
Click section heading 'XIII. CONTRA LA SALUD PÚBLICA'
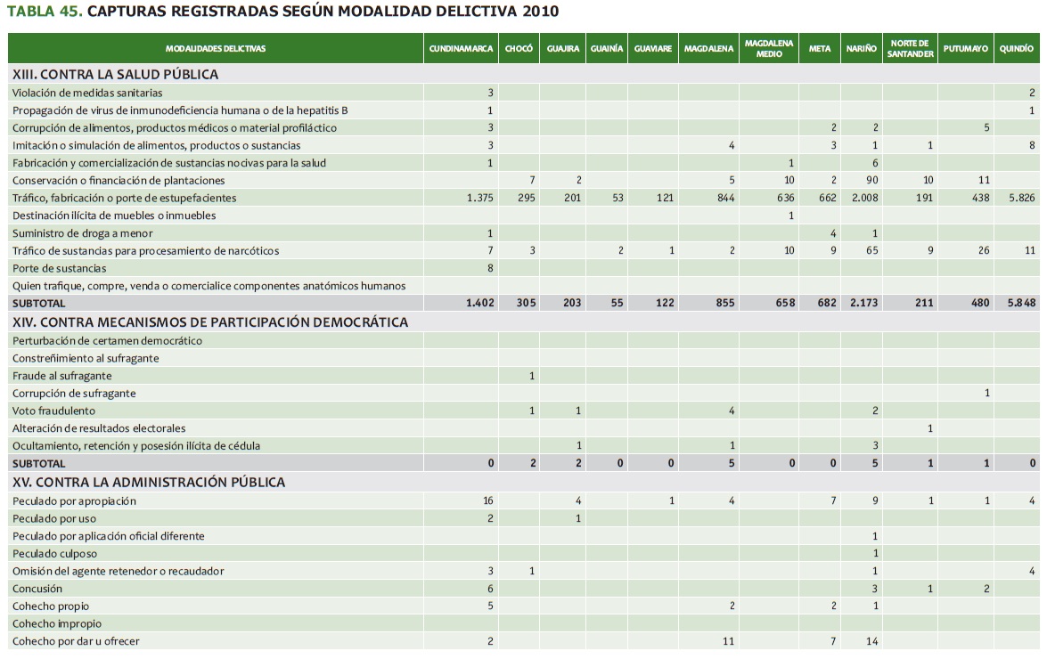pos(115,75)
